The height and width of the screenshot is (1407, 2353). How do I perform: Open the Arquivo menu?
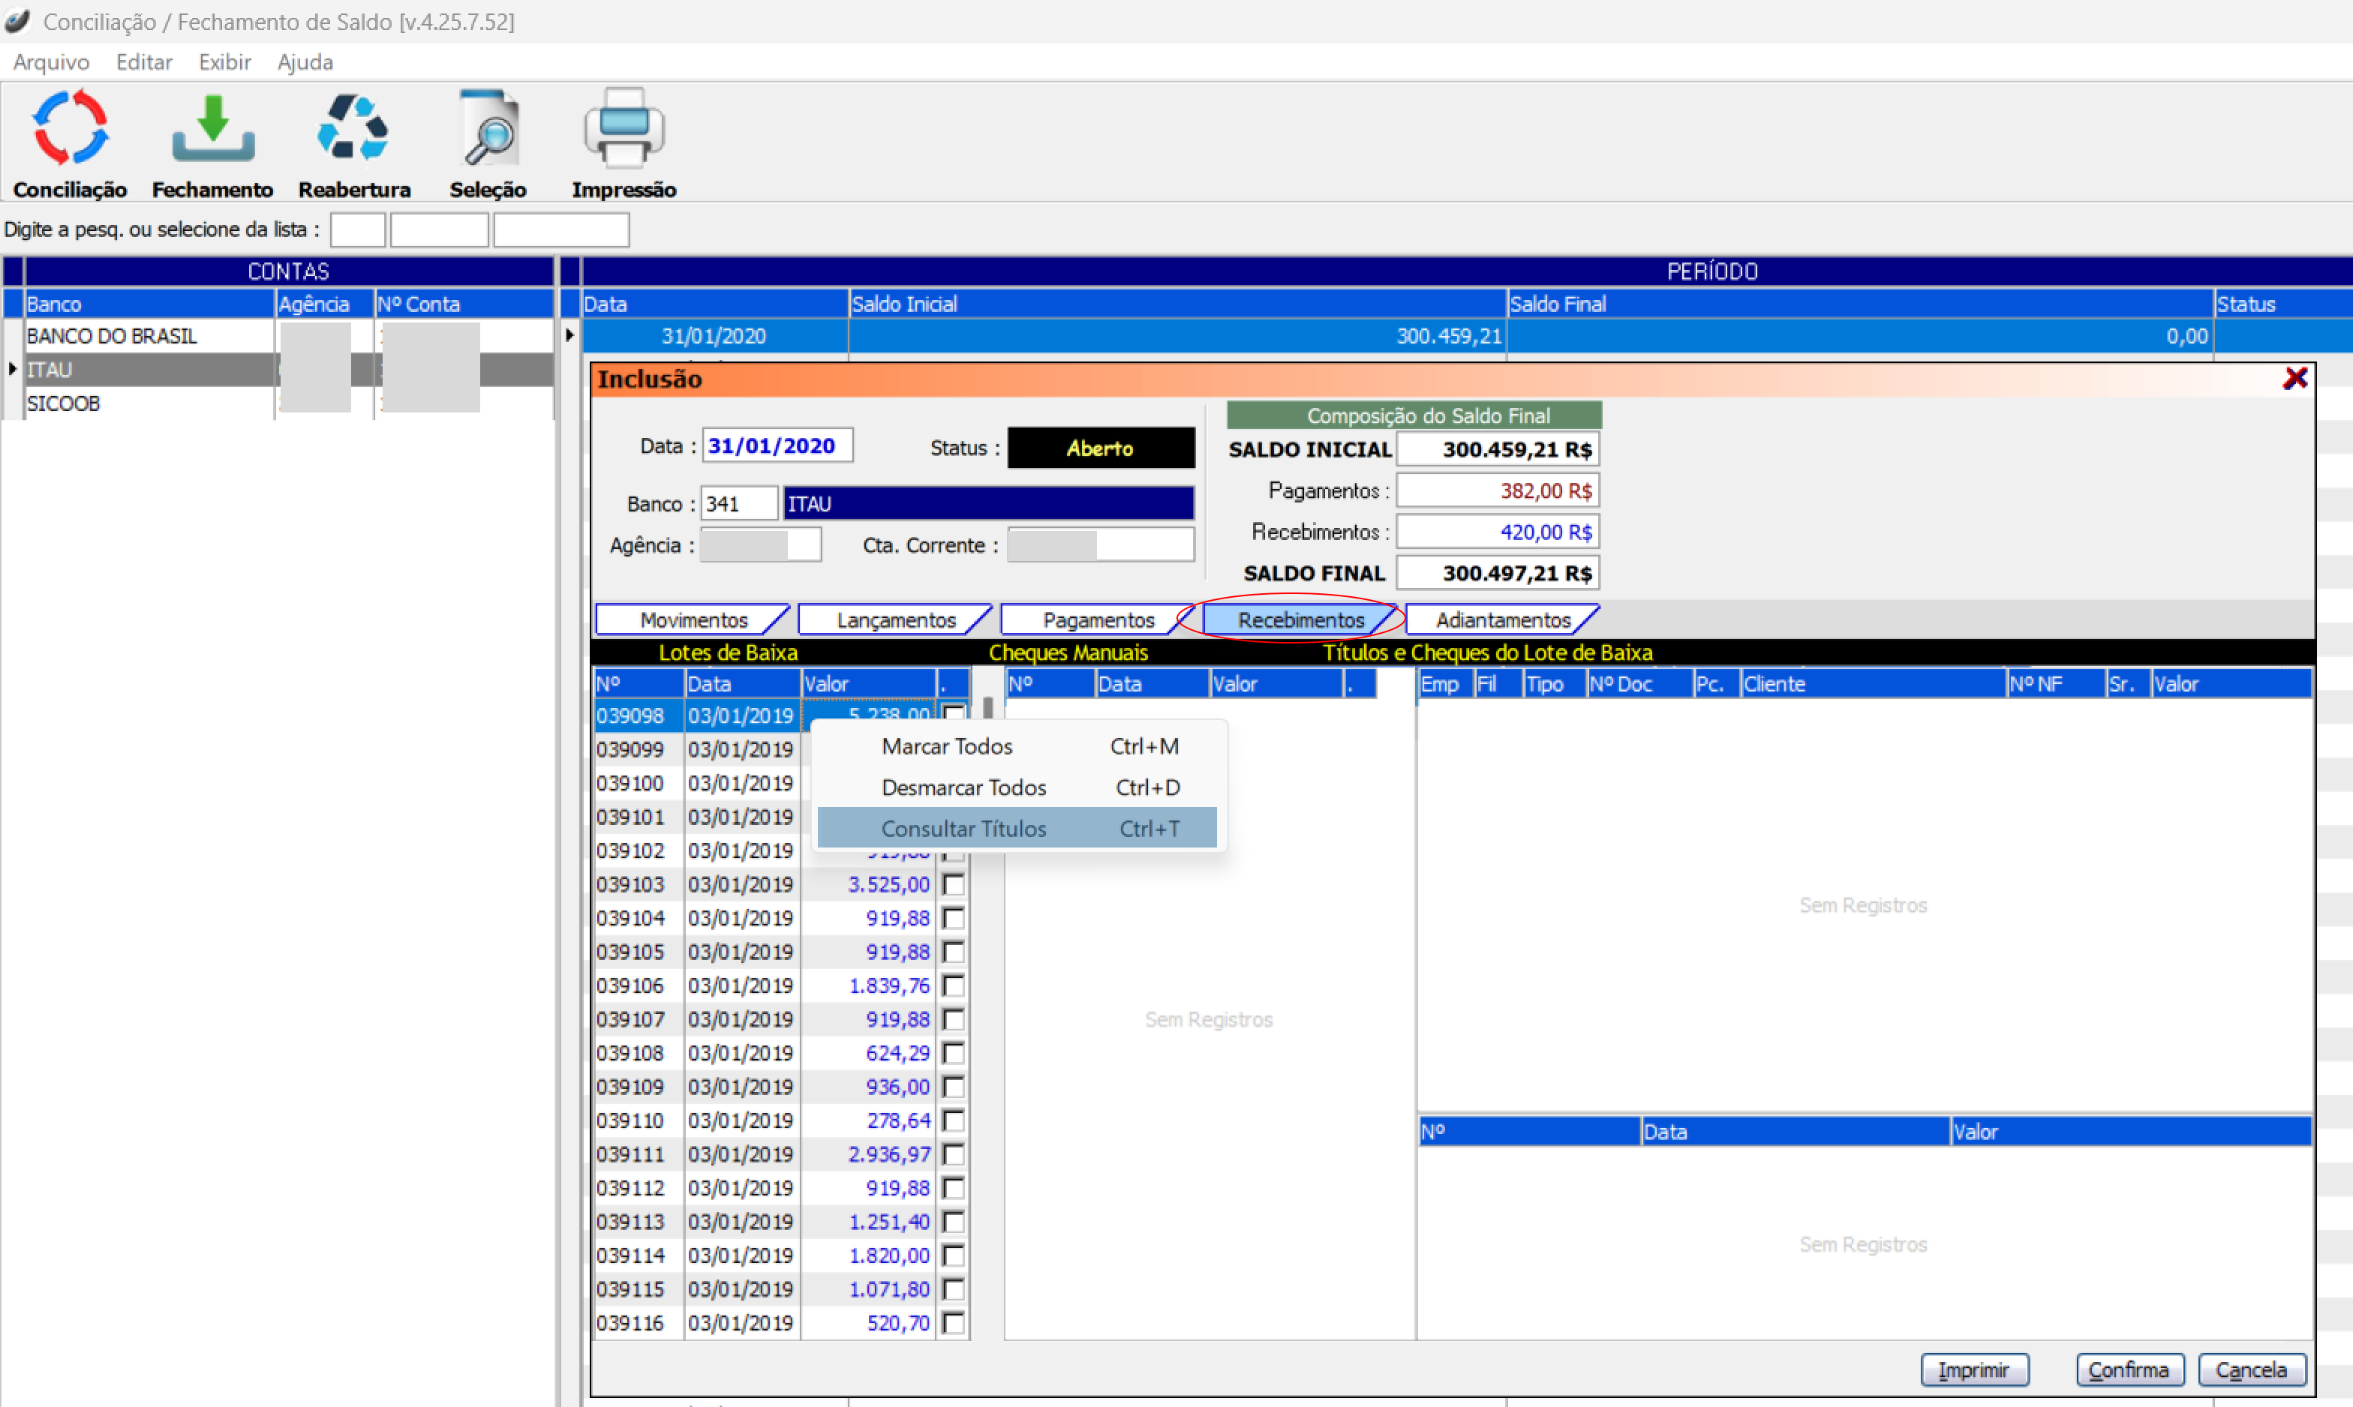[51, 62]
